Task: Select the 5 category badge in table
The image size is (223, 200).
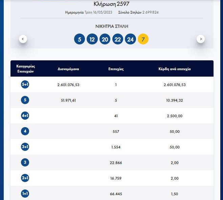Action: 25,100
